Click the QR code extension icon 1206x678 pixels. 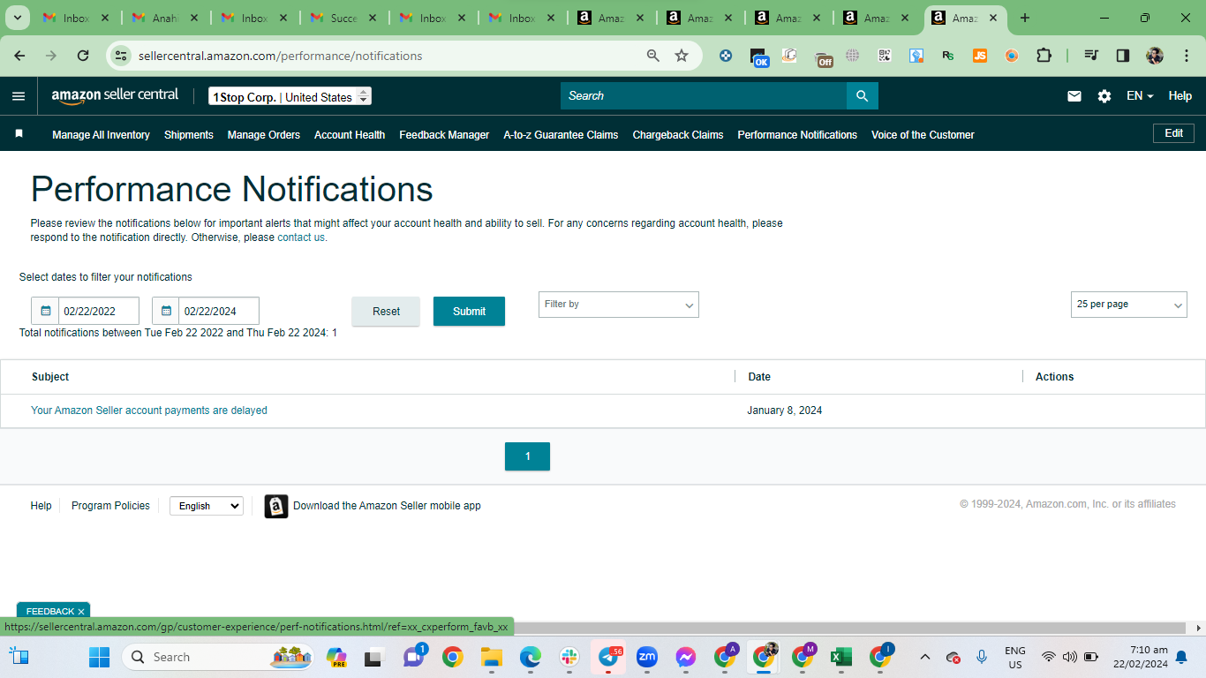pos(885,56)
